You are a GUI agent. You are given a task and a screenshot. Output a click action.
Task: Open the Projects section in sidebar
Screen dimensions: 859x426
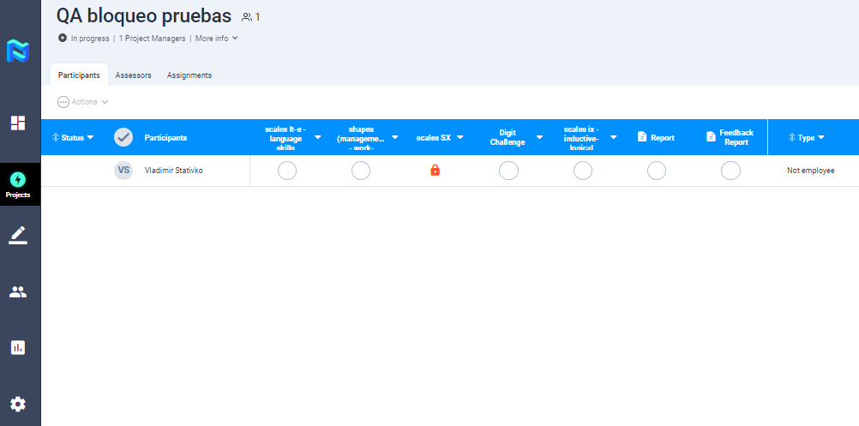pos(18,183)
